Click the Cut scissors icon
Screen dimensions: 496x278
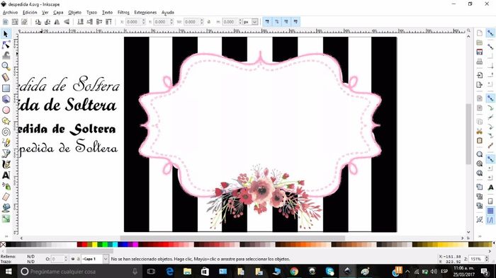(x=480, y=131)
